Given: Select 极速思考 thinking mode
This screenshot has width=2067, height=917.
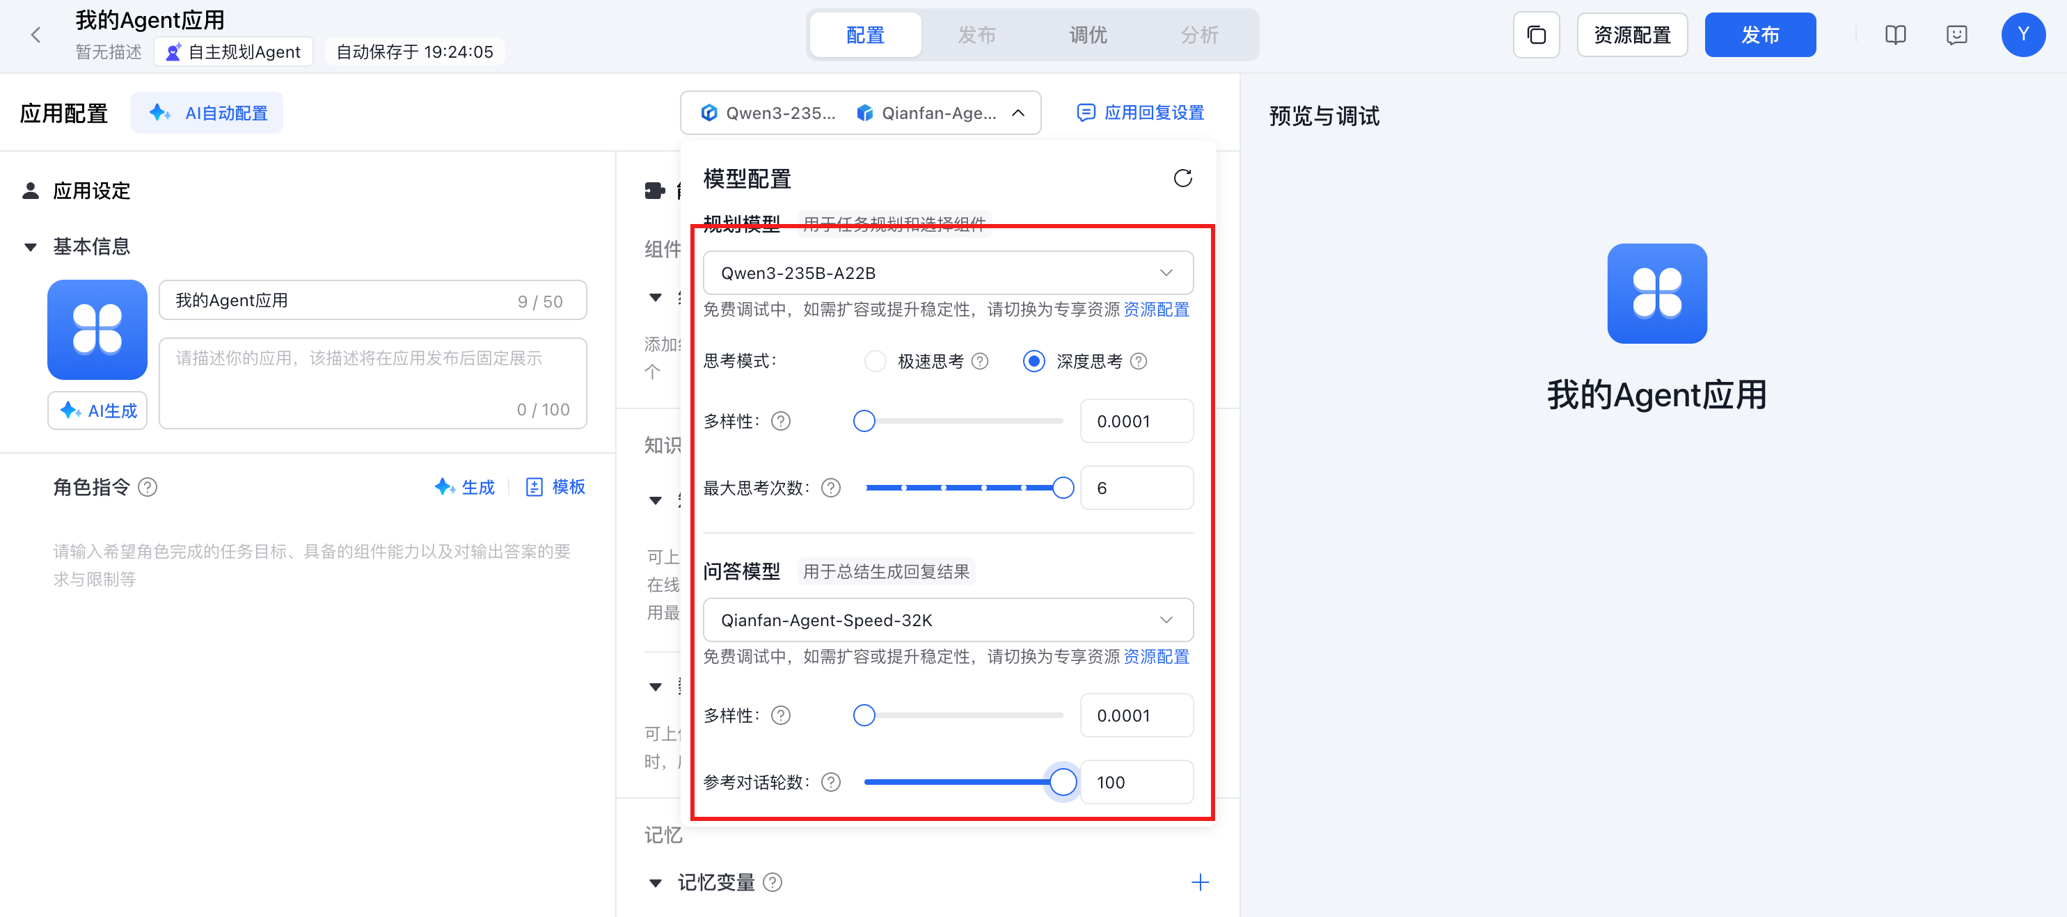Looking at the screenshot, I should (876, 361).
